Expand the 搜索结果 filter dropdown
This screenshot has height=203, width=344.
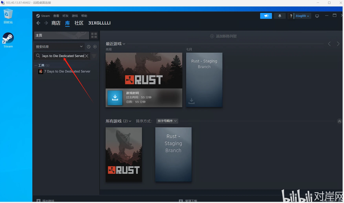[x=59, y=47]
